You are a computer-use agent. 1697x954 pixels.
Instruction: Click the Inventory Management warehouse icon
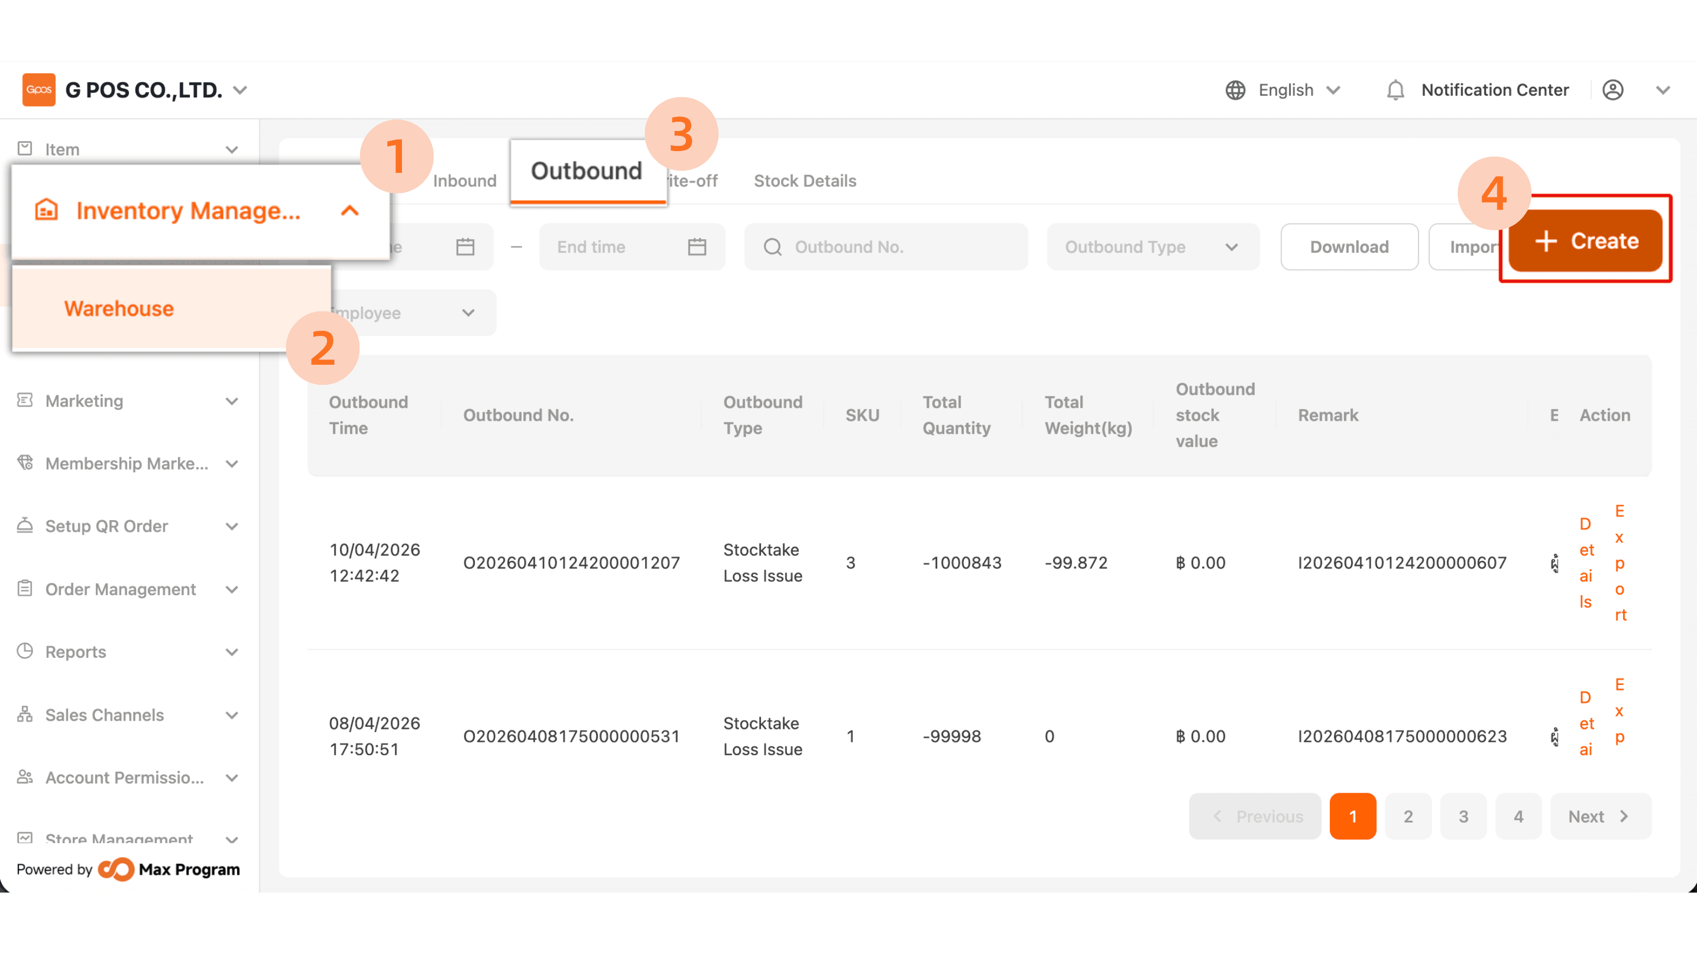46,210
